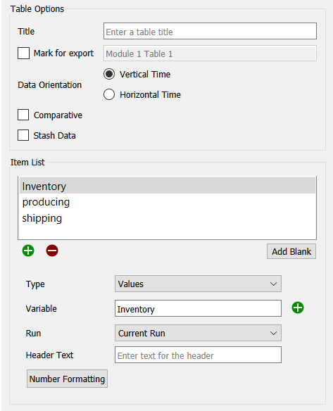Click the Add Blank button
This screenshot has width=333, height=411.
tap(291, 251)
